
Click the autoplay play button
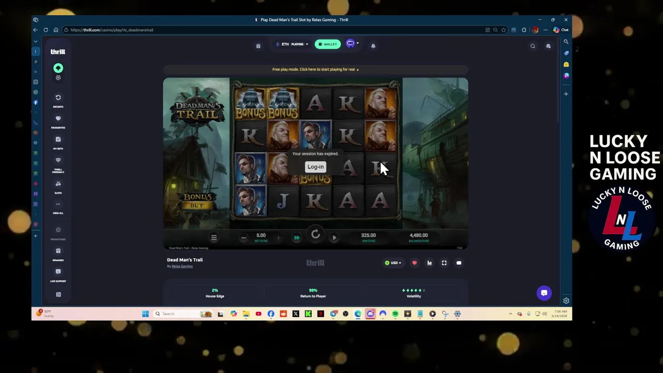(334, 238)
